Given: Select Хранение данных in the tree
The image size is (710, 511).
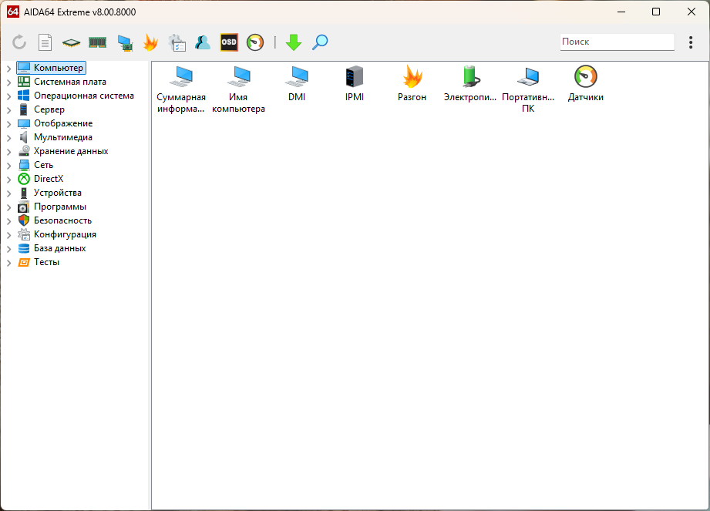Looking at the screenshot, I should [x=62, y=151].
